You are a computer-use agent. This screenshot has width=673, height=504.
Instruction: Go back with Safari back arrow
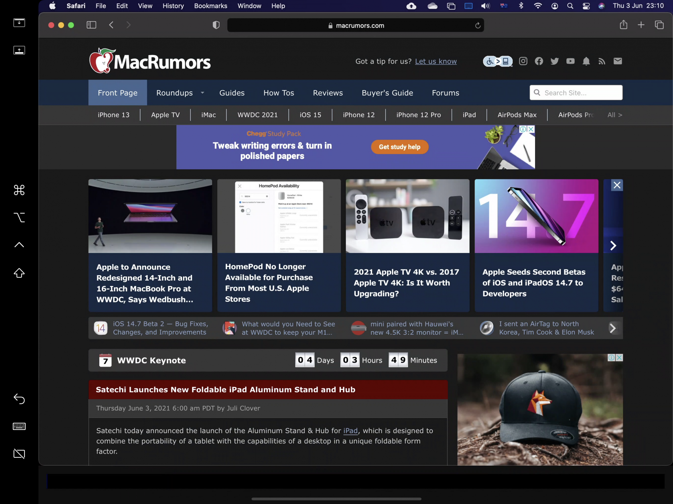pyautogui.click(x=111, y=25)
